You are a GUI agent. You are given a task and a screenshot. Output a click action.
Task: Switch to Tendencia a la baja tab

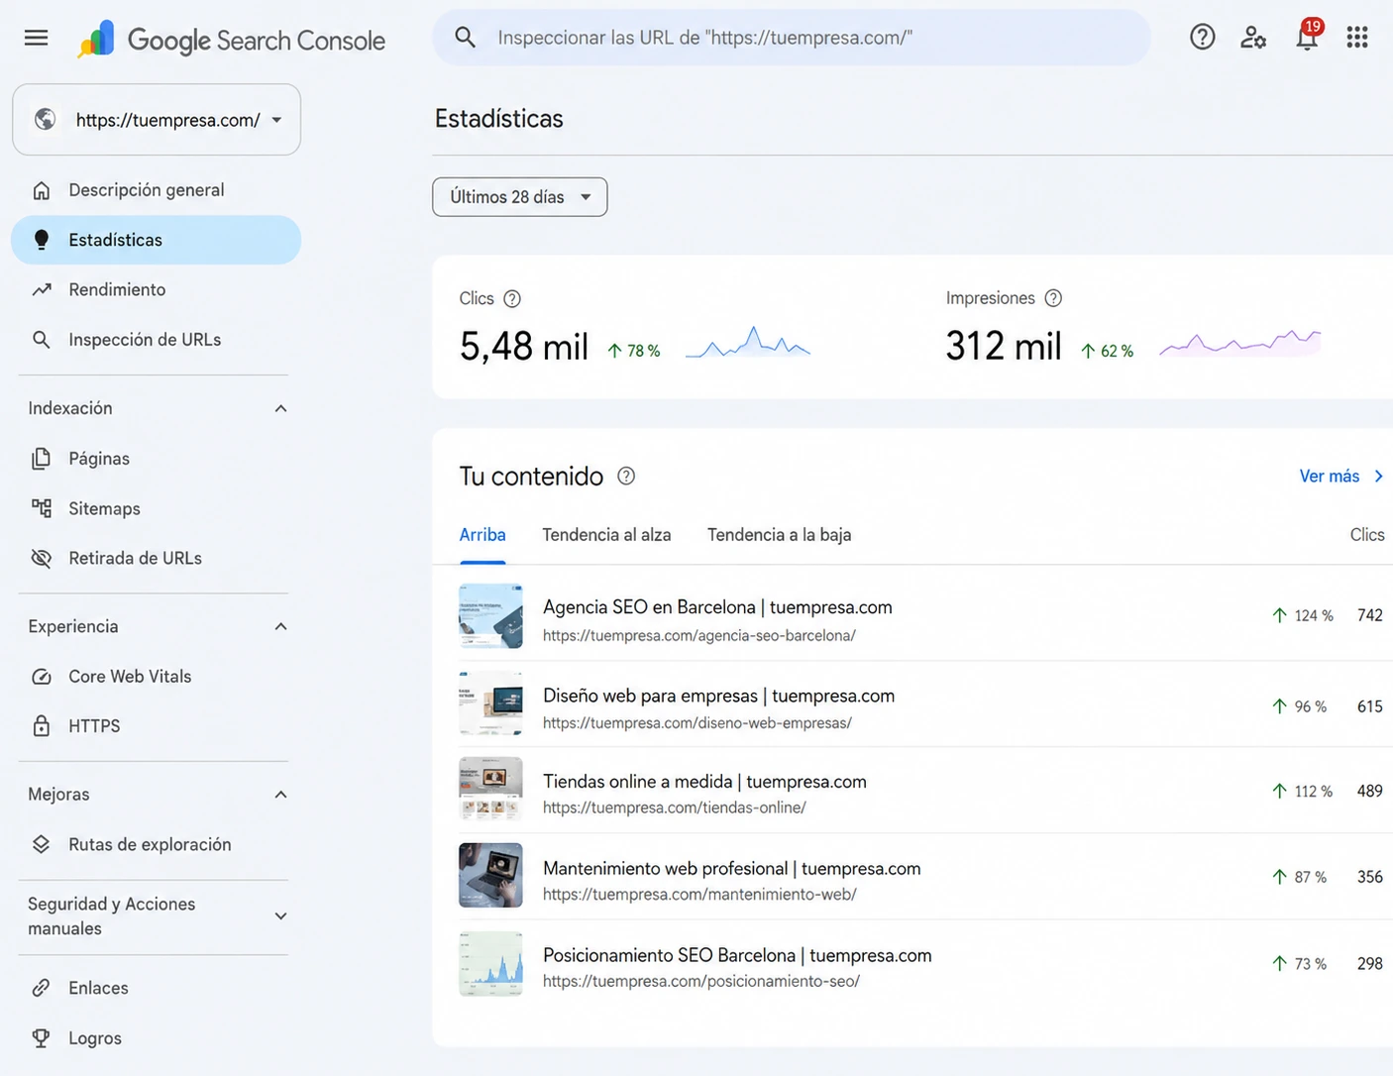[x=779, y=535]
